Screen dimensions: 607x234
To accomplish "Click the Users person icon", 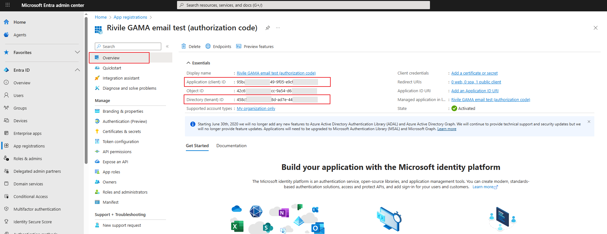I will click(6, 95).
